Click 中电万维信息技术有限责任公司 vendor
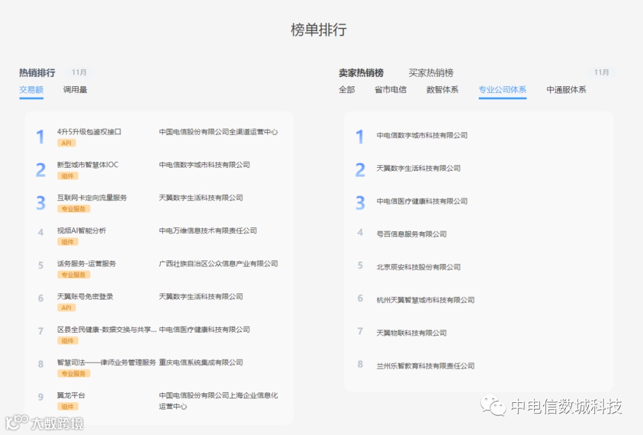The image size is (643, 435). (x=208, y=231)
